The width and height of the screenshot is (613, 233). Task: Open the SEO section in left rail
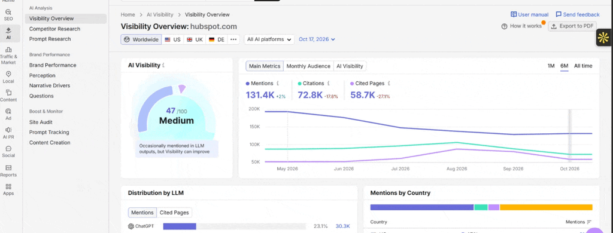(8, 15)
